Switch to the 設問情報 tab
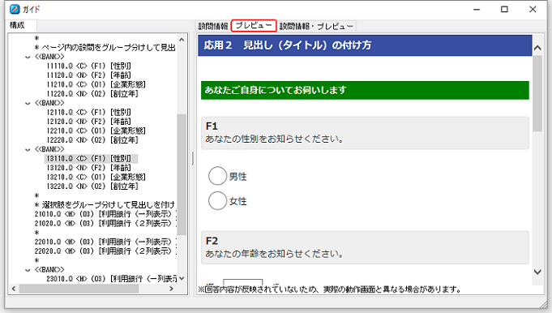Screen dimensions: 552x313 coord(213,26)
